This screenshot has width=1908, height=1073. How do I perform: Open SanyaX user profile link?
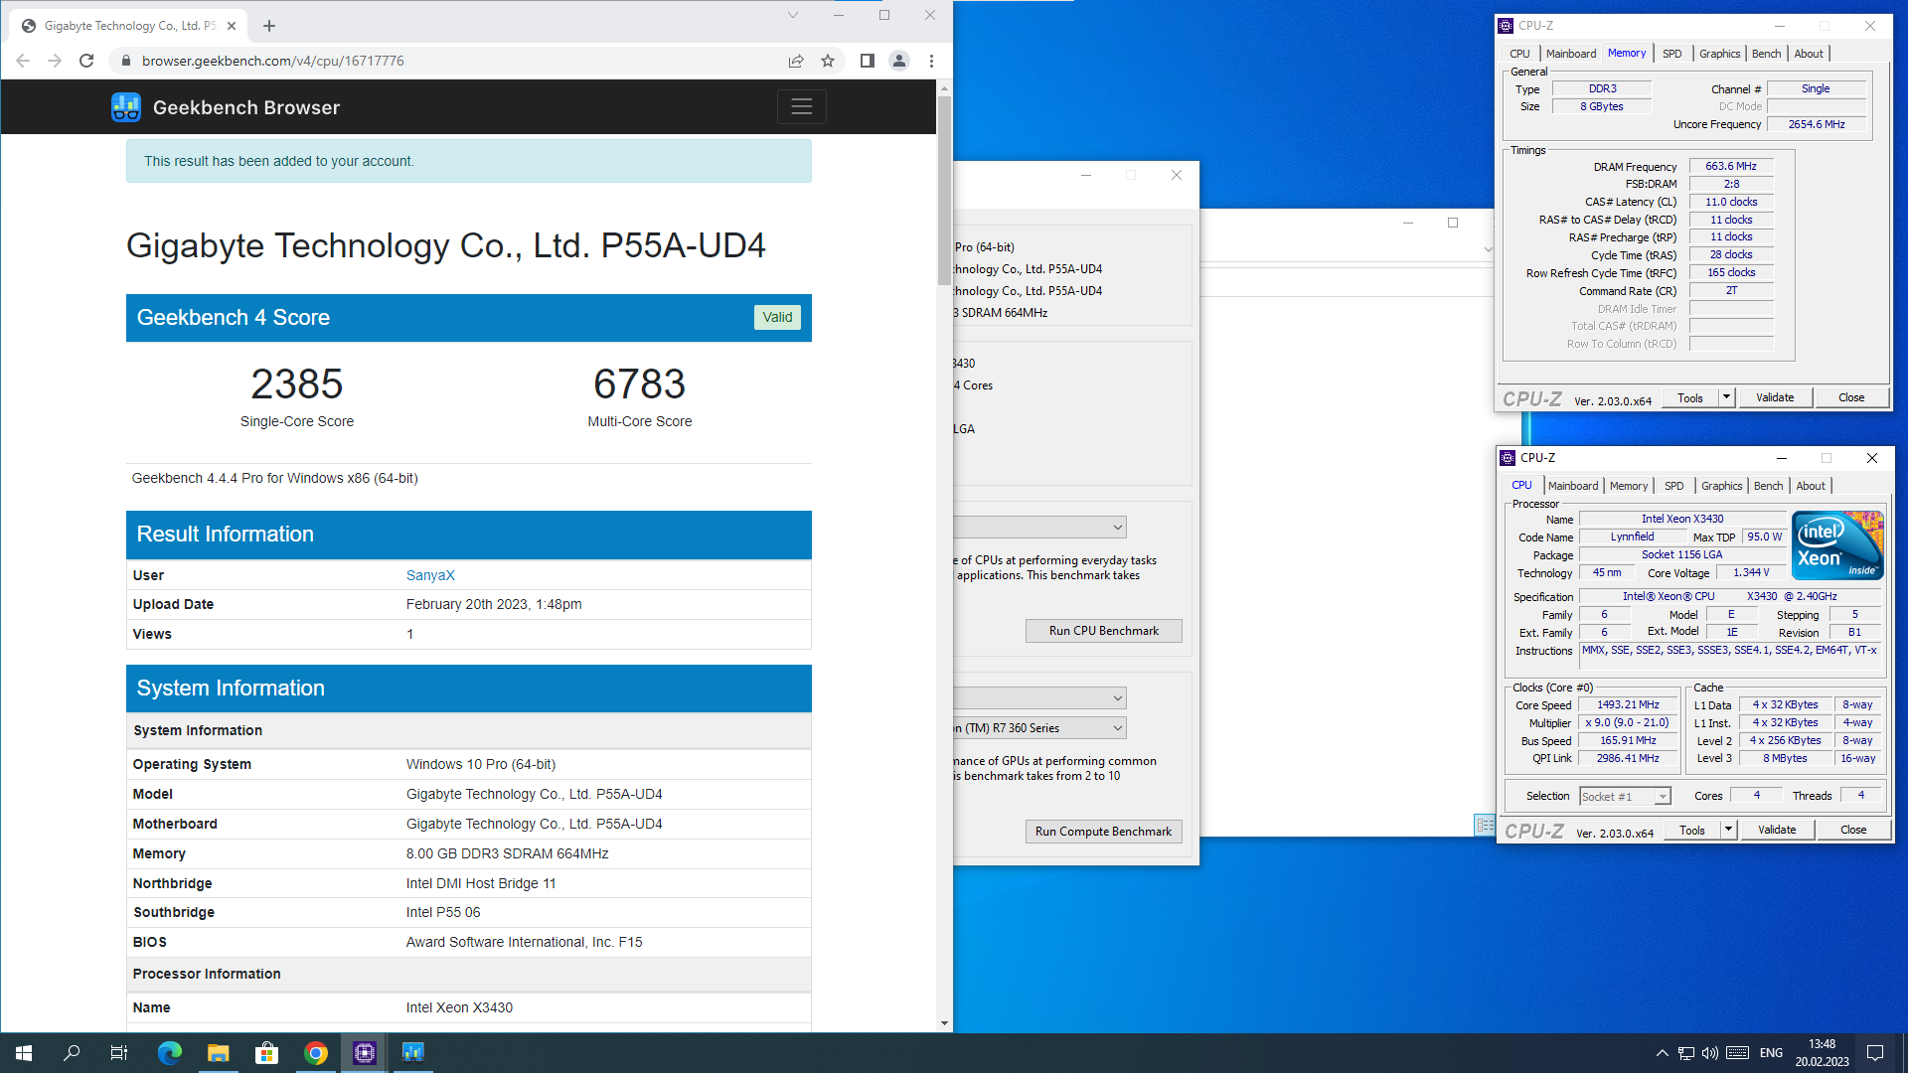[x=430, y=575]
